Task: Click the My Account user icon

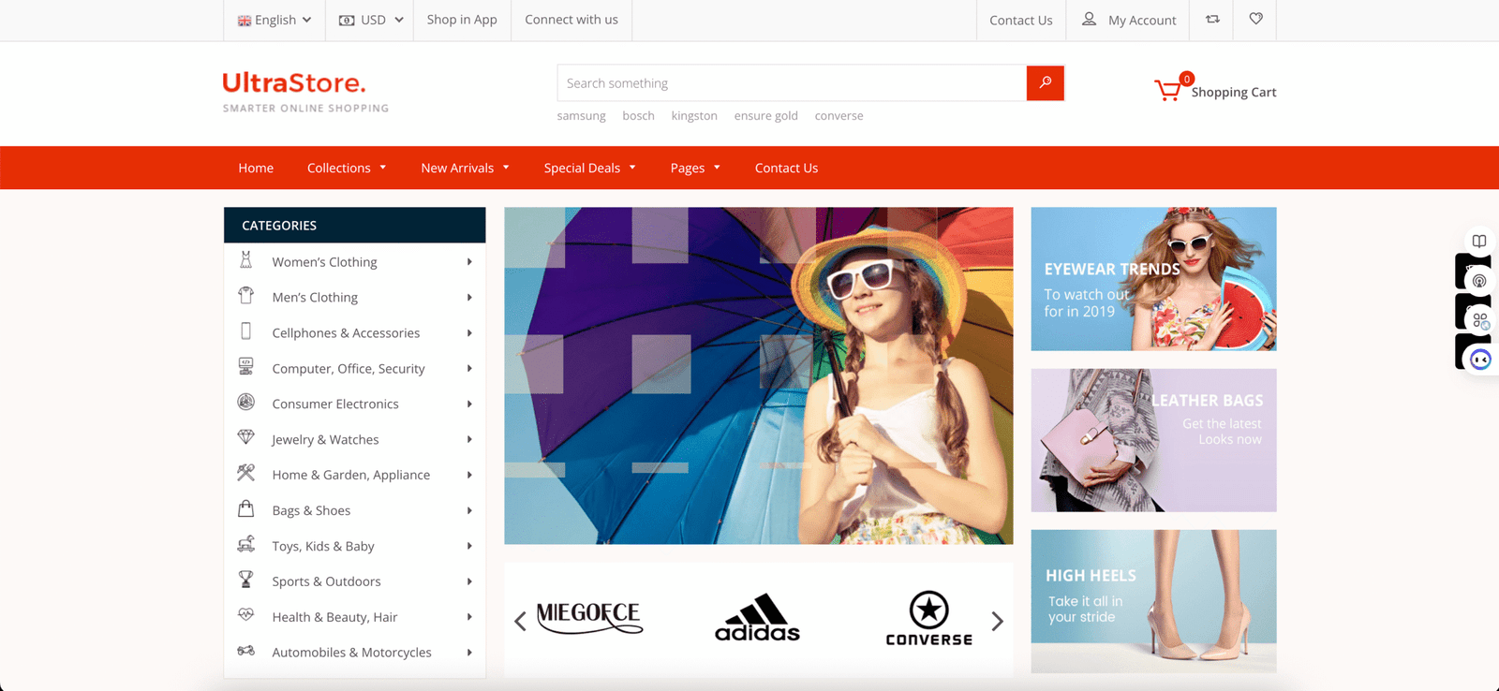Action: pos(1089,19)
